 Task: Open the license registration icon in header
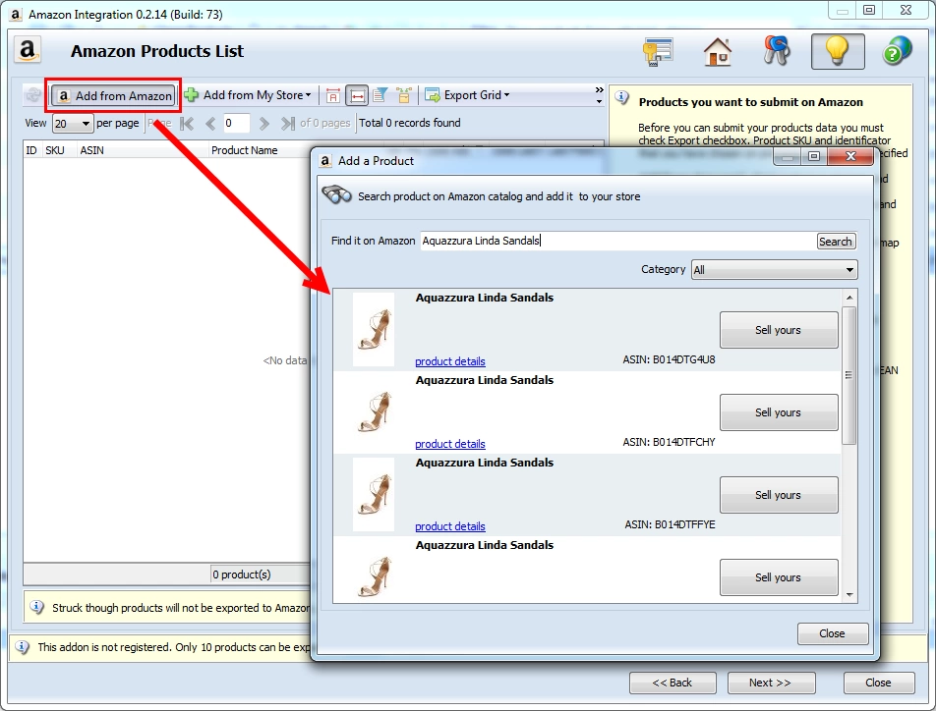click(x=658, y=51)
